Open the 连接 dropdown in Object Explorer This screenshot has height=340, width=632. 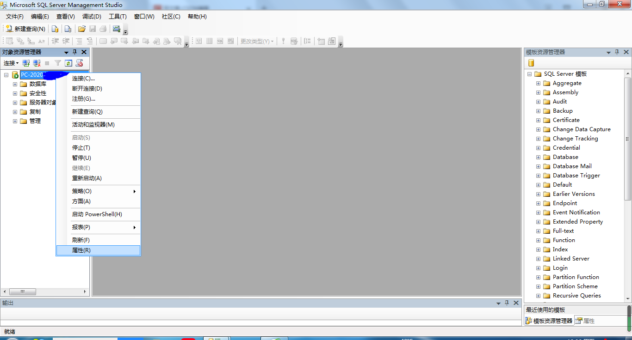(11, 63)
